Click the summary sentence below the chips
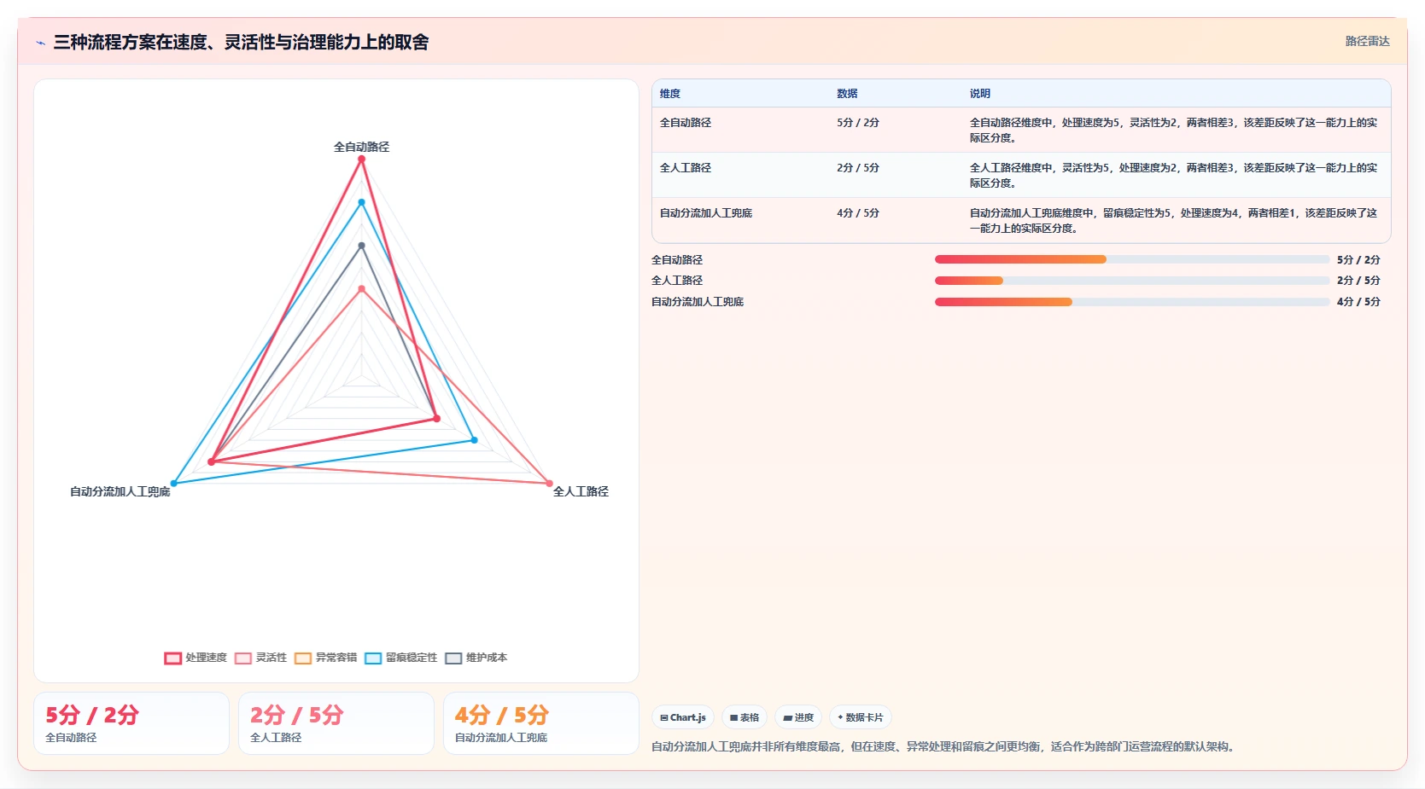Image resolution: width=1425 pixels, height=789 pixels. [x=944, y=746]
